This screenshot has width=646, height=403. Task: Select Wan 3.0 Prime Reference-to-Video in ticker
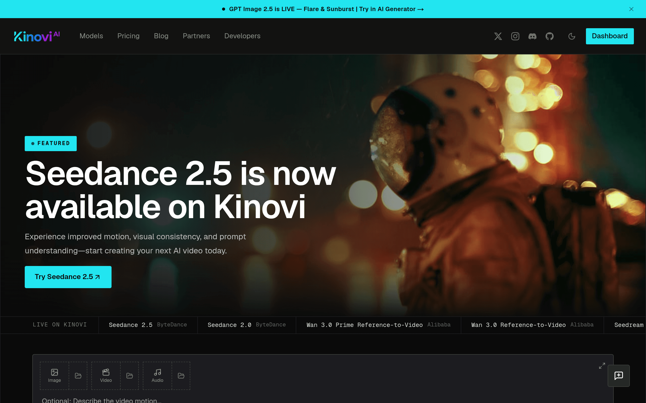[379, 325]
